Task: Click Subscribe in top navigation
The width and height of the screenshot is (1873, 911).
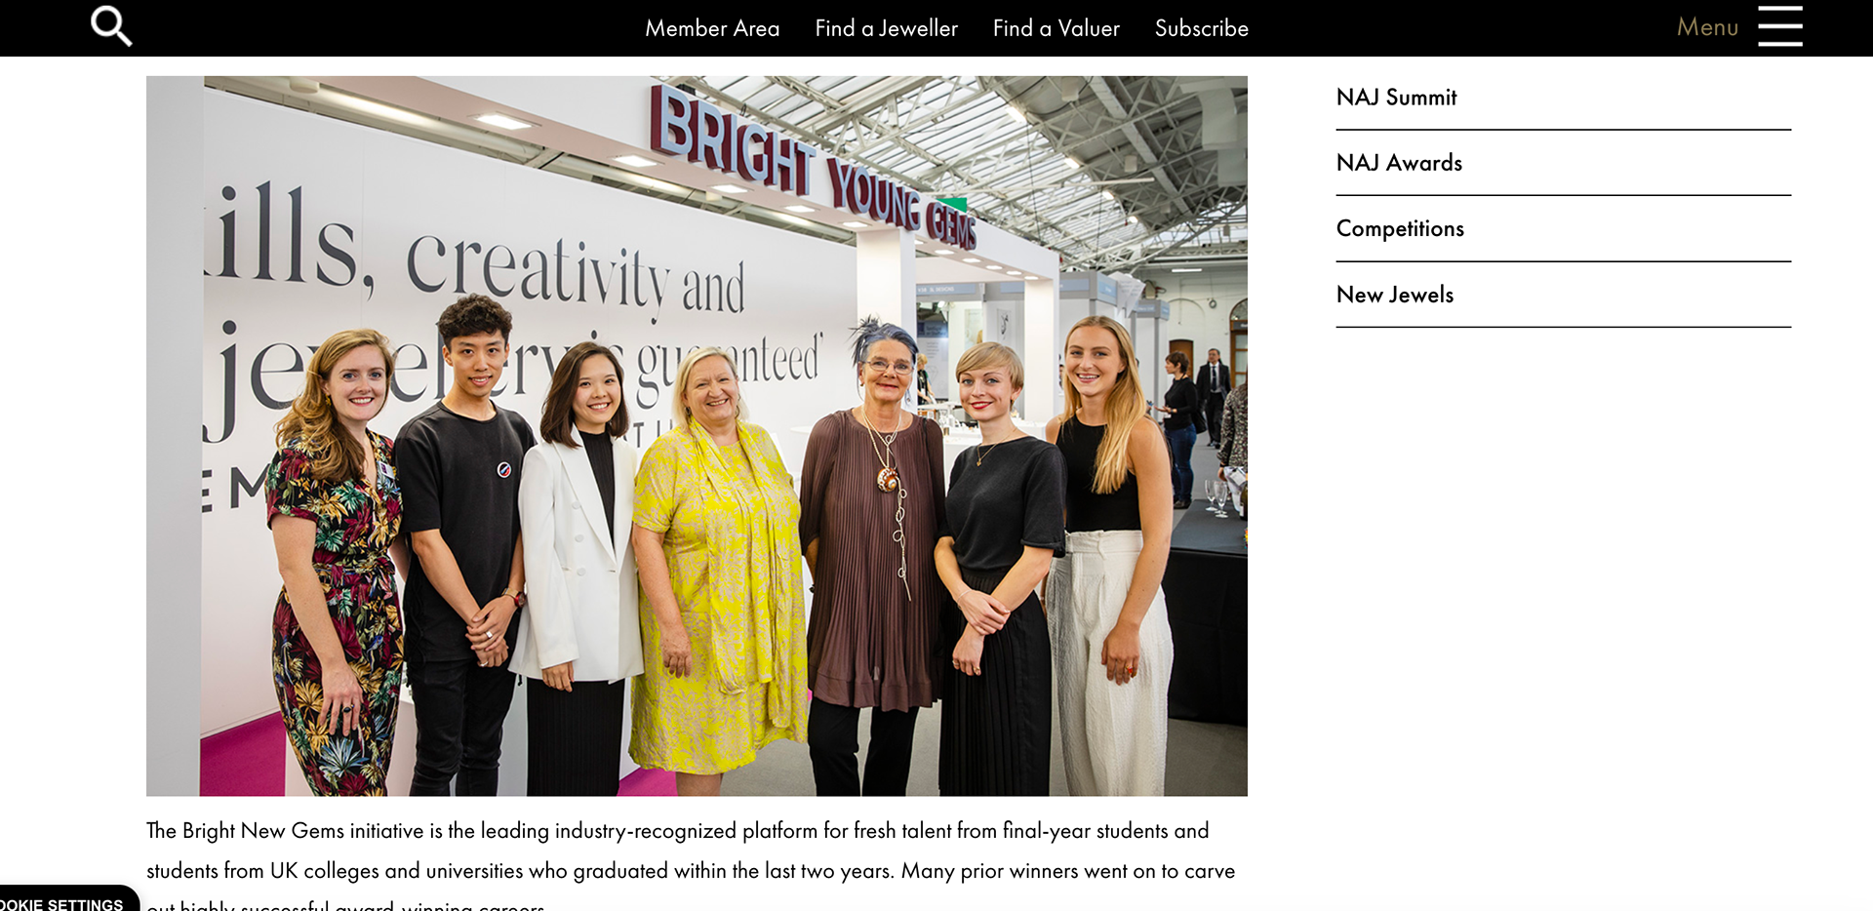Action: (1201, 28)
